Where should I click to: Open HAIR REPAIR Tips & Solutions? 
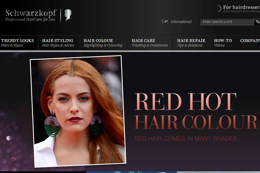[191, 43]
